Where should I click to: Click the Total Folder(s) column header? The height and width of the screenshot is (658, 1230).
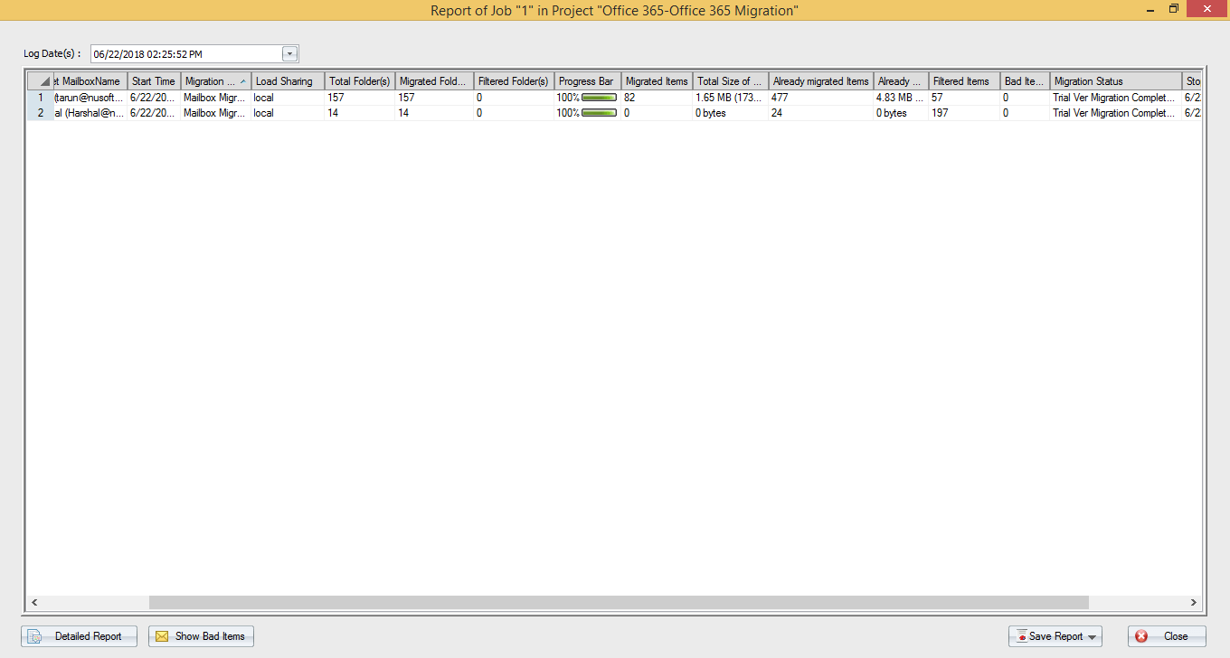(360, 81)
